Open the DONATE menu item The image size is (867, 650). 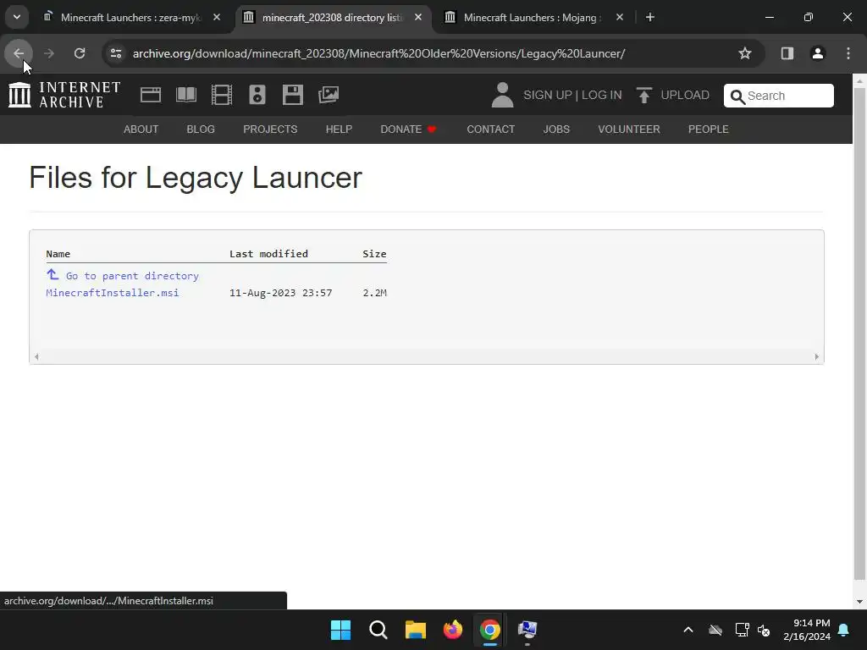click(x=408, y=129)
